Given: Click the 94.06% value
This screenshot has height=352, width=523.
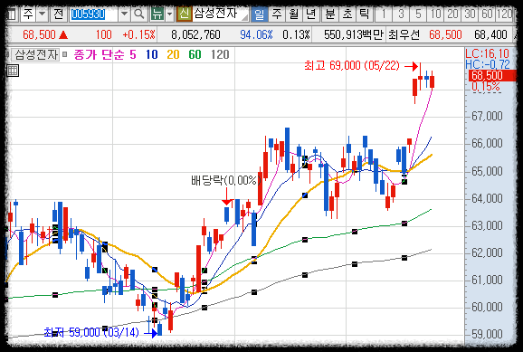Looking at the screenshot, I should point(256,34).
